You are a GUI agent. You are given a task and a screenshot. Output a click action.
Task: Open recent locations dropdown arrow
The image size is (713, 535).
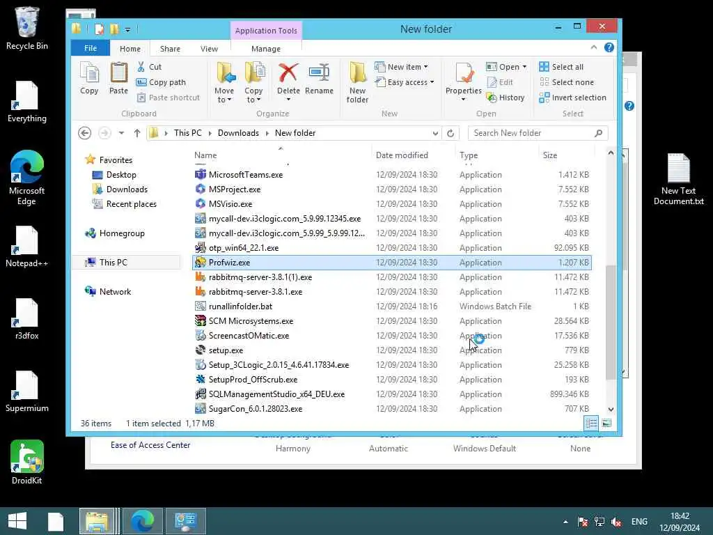point(121,133)
